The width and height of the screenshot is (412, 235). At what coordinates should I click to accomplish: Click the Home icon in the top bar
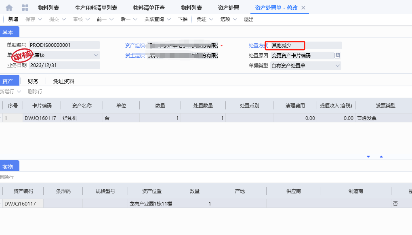(x=9, y=7)
